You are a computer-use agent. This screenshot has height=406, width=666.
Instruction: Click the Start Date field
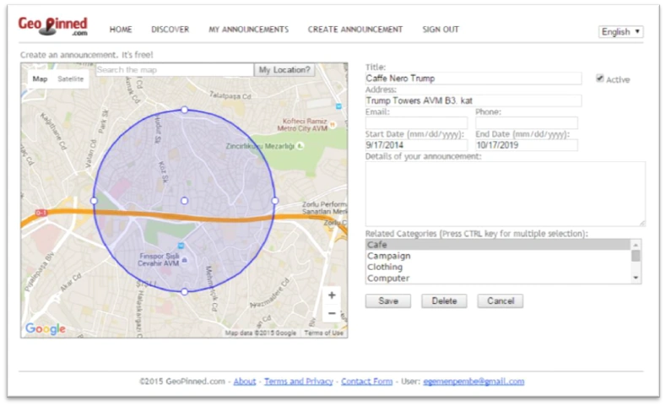point(416,145)
